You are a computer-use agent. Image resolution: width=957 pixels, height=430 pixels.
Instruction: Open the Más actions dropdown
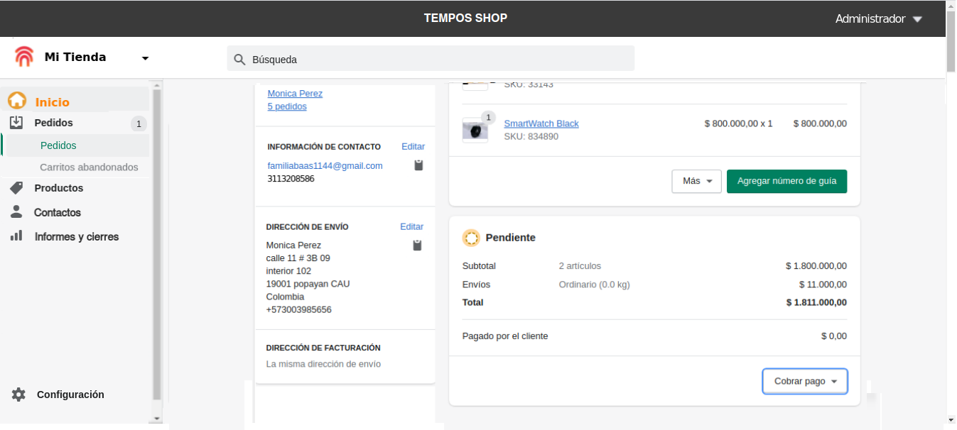point(696,181)
